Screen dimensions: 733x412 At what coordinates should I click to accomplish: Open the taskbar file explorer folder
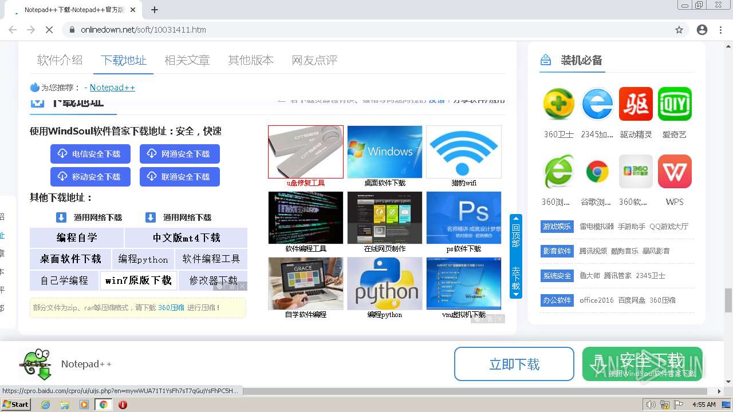tap(65, 405)
